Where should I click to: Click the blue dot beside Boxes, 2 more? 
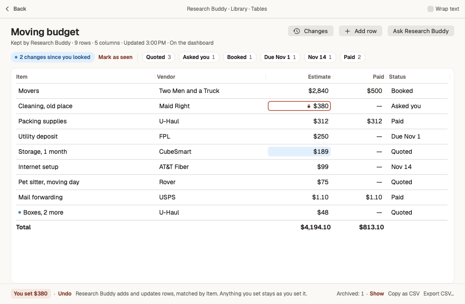[x=20, y=212]
